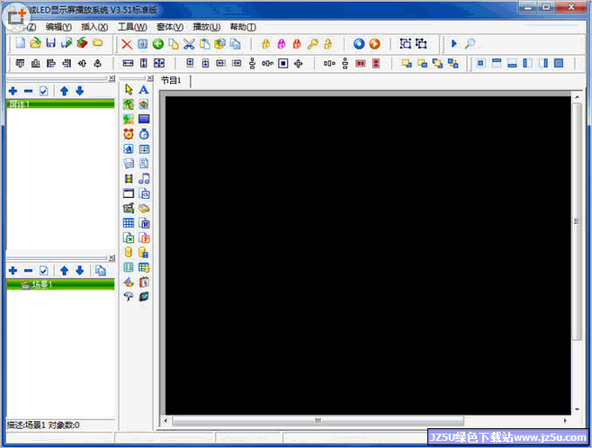Image resolution: width=592 pixels, height=448 pixels.
Task: Select the letter A text tool
Action: point(144,89)
